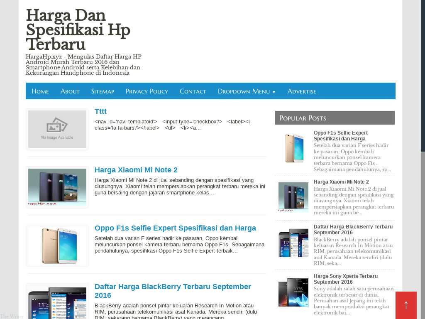425x319 pixels.
Task: Click the Tttt post excerpt starting '<nav id='
Action: click(172, 125)
